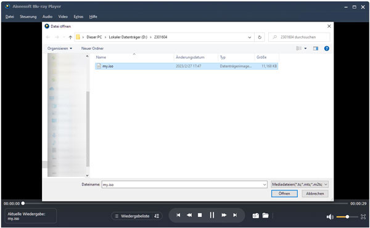
Task: Toggle fullscreen mode icon at bottom right
Action: click(x=363, y=217)
